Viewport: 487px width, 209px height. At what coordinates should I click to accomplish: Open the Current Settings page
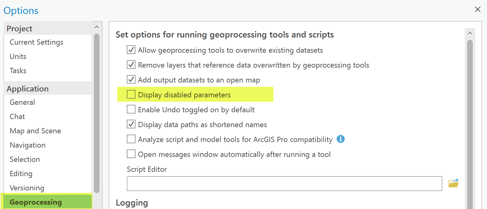click(36, 42)
